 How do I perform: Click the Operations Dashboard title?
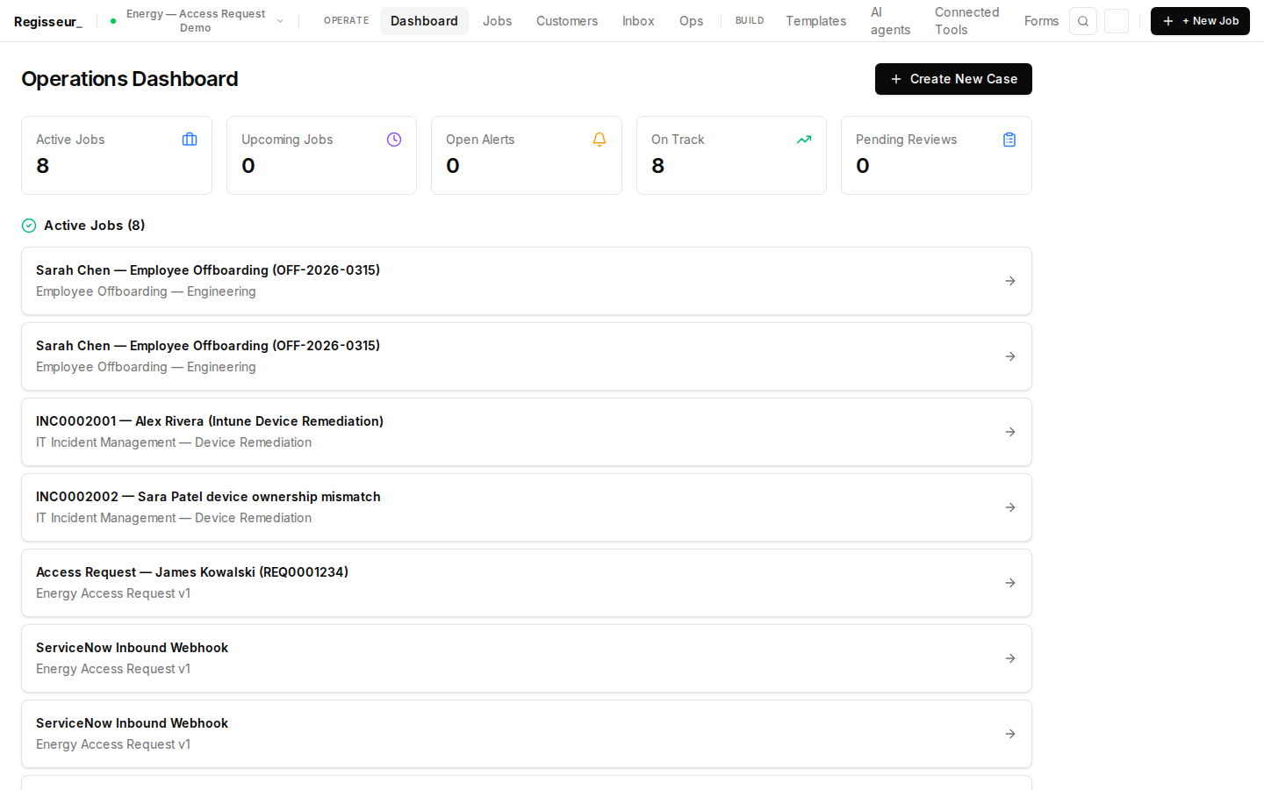pos(130,79)
